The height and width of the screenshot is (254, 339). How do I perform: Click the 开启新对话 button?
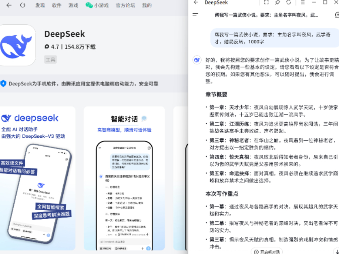pos(267,252)
